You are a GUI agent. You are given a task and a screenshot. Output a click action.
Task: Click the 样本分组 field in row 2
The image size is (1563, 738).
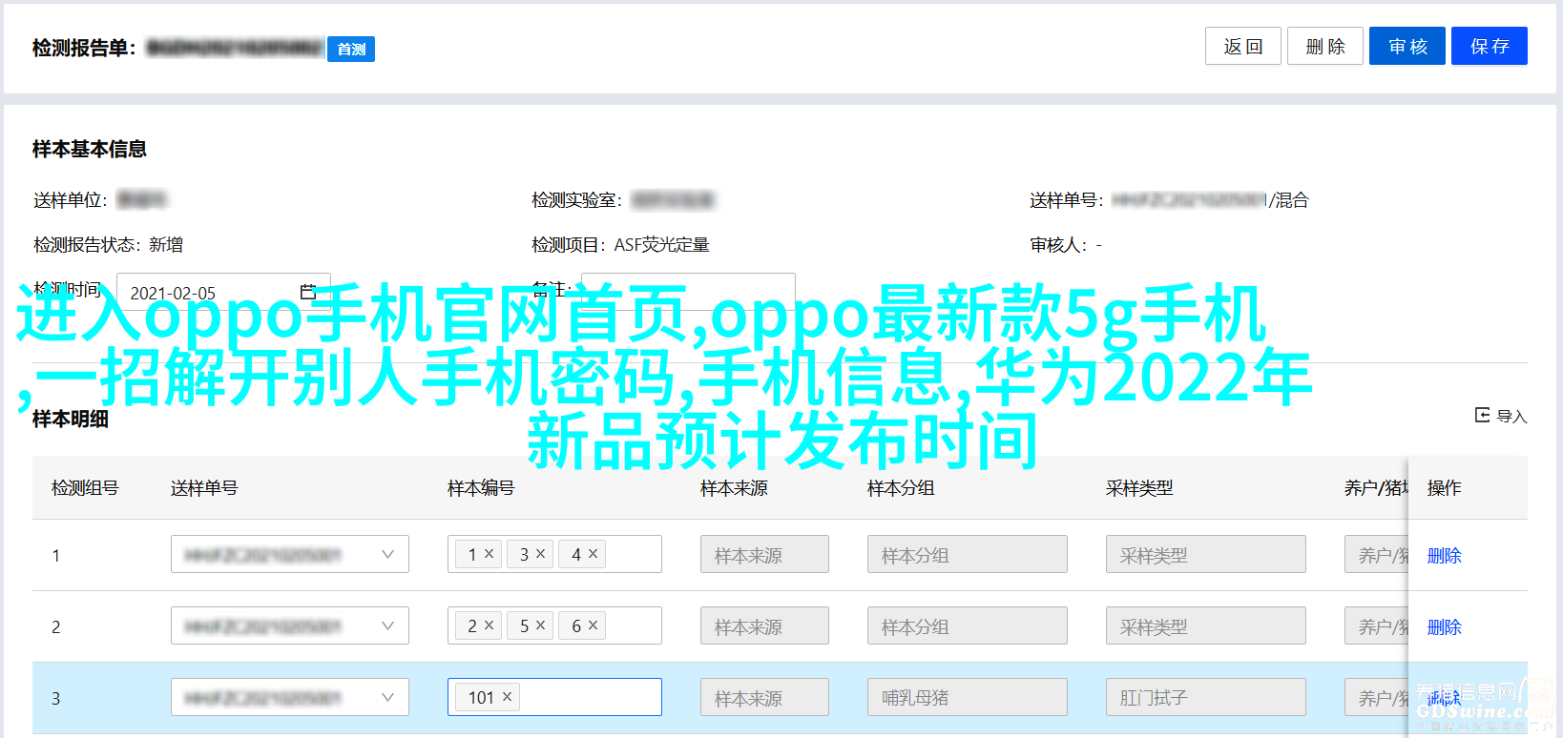(968, 625)
